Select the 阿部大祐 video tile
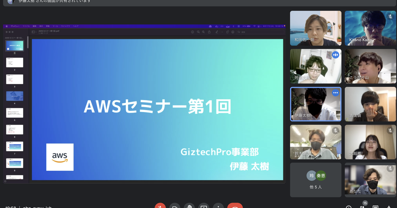Image resolution: width=397 pixels, height=208 pixels. click(x=316, y=66)
